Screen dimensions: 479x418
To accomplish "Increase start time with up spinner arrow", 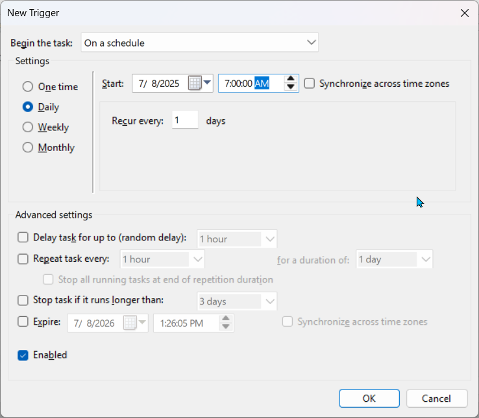I will click(291, 80).
